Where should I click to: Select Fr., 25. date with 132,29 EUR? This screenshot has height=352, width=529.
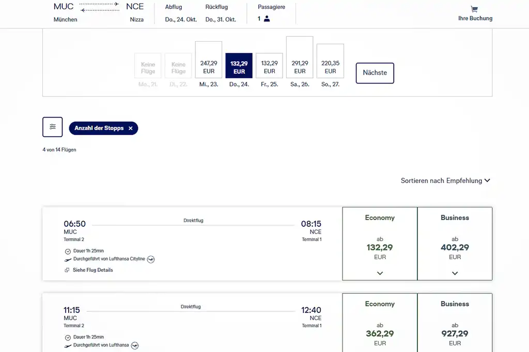point(269,65)
